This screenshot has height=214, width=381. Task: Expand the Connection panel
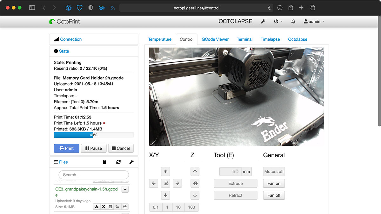[71, 39]
